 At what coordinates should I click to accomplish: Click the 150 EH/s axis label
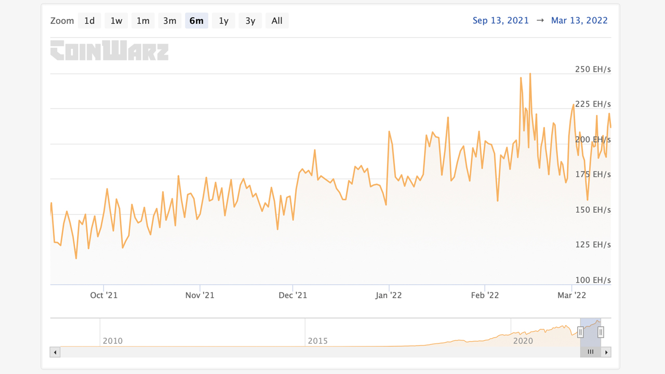593,210
